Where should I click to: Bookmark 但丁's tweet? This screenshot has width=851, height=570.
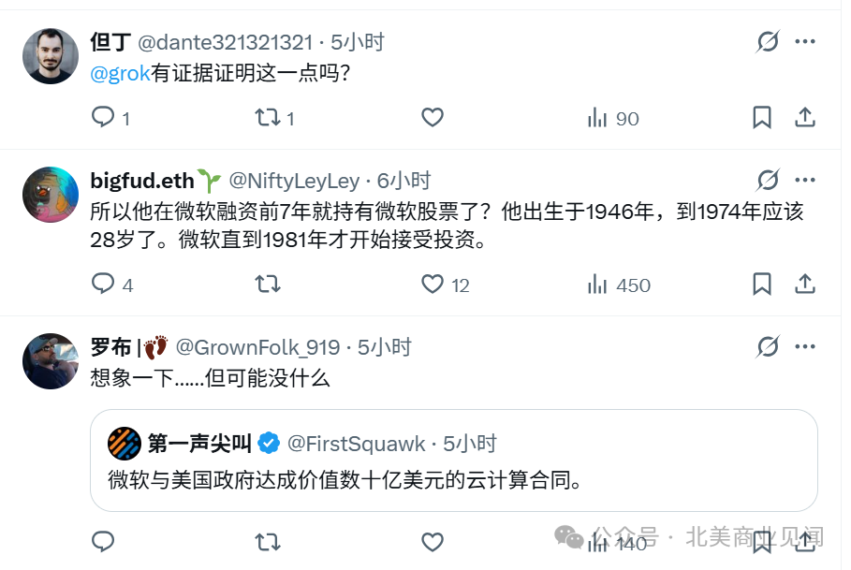click(762, 118)
